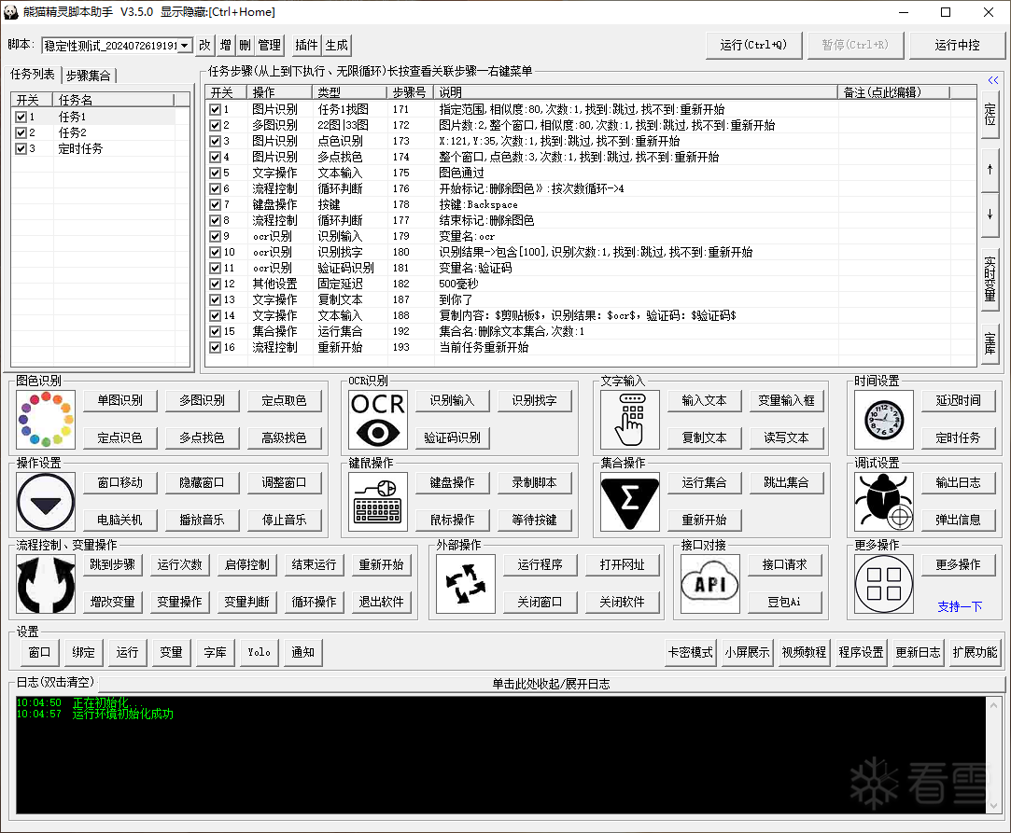Image resolution: width=1011 pixels, height=833 pixels.
Task: Click the 改 script rename button
Action: coord(205,45)
